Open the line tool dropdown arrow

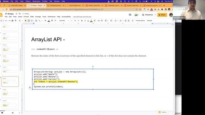42,20
